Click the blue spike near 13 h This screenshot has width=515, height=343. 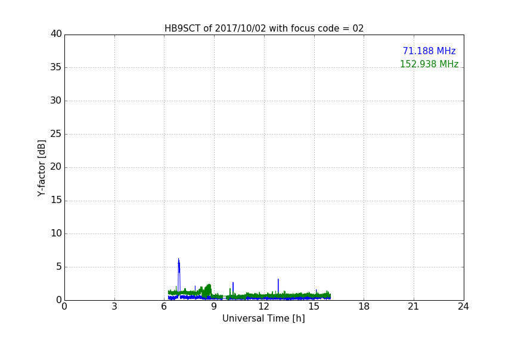tap(278, 286)
